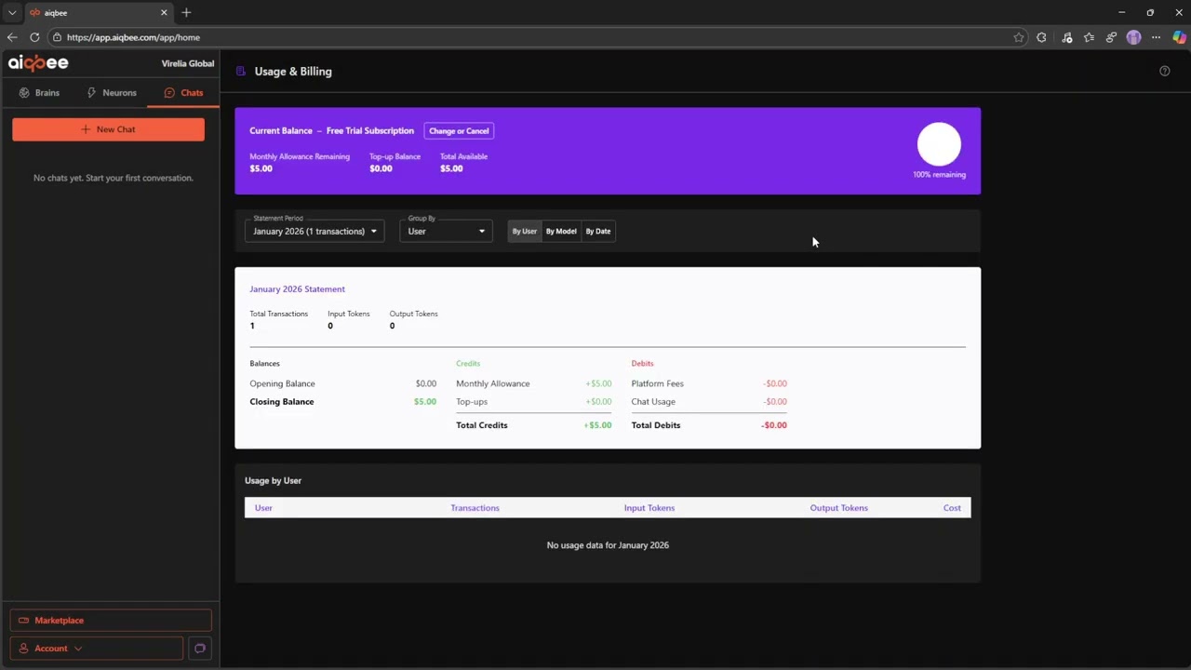Click the Change or Cancel subscription button

point(459,131)
